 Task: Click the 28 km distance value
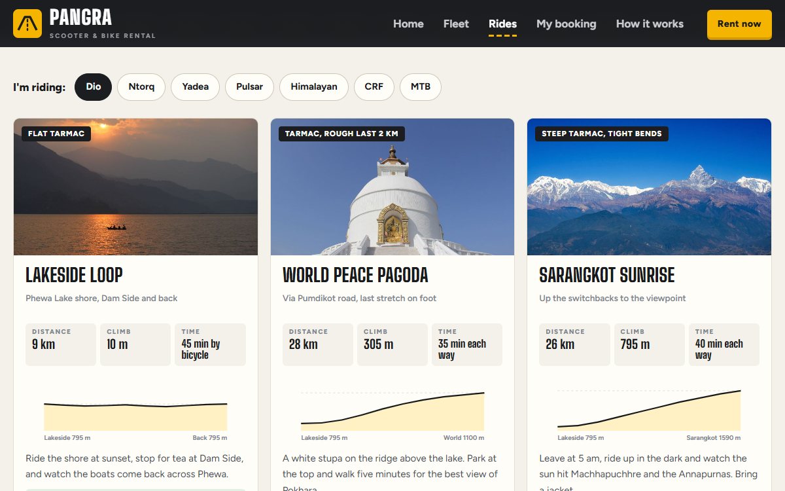coord(303,344)
